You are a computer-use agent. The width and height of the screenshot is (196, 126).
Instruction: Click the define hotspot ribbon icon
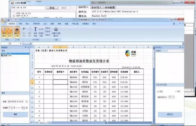(10, 32)
